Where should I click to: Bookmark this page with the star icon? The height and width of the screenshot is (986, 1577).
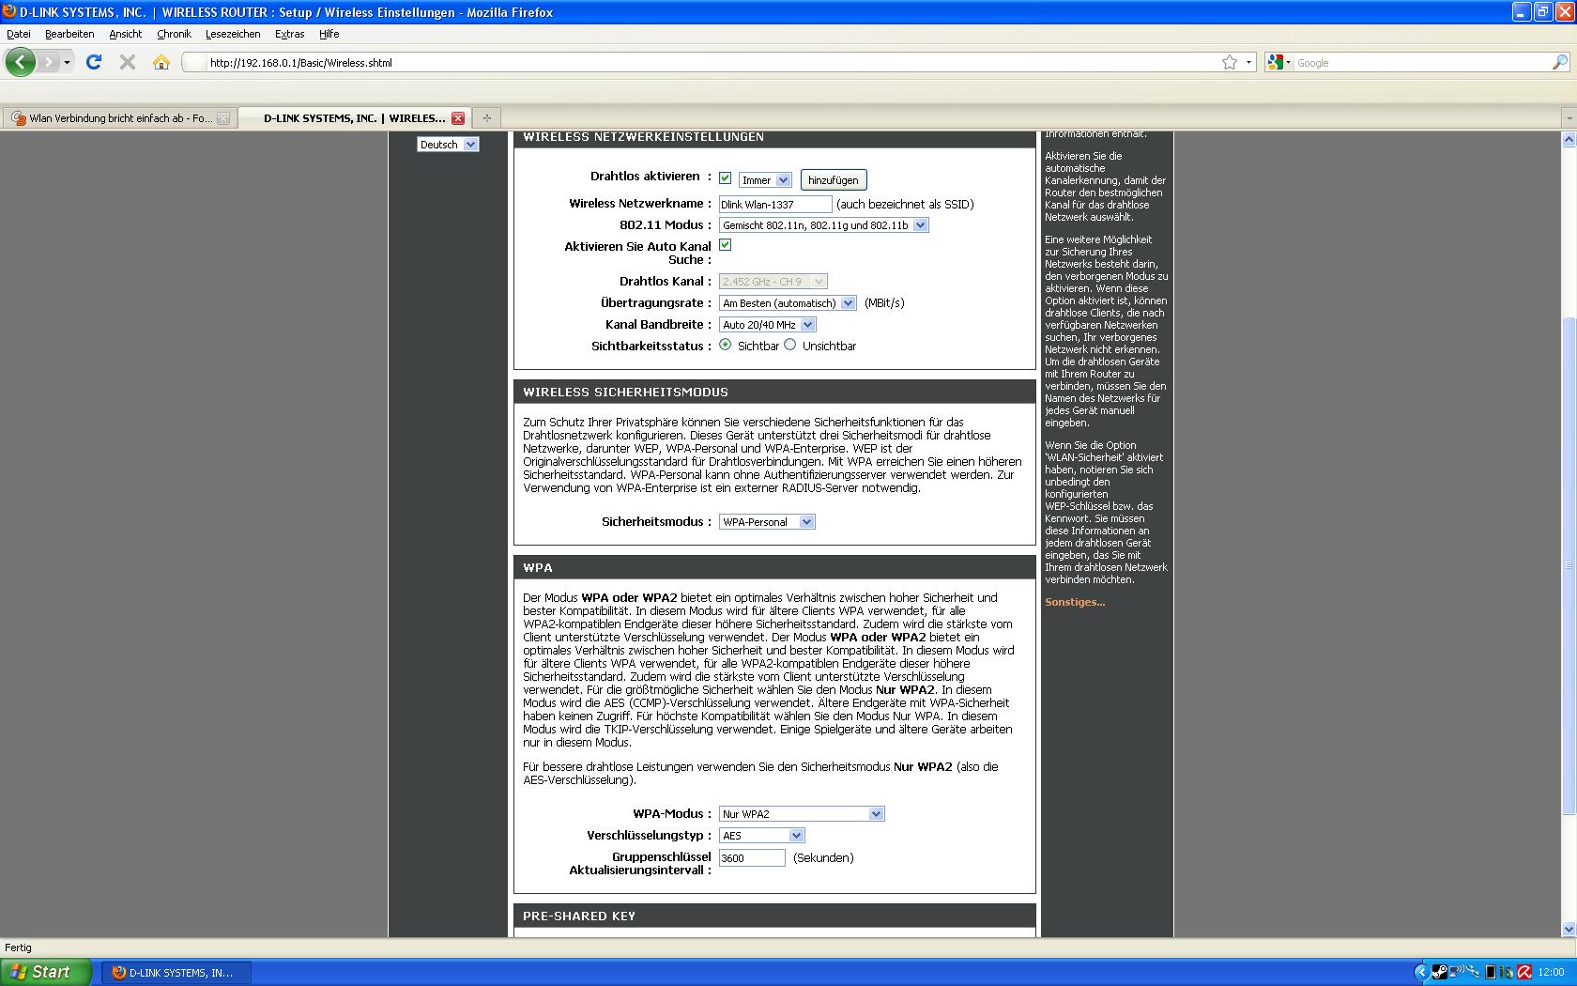[1230, 62]
